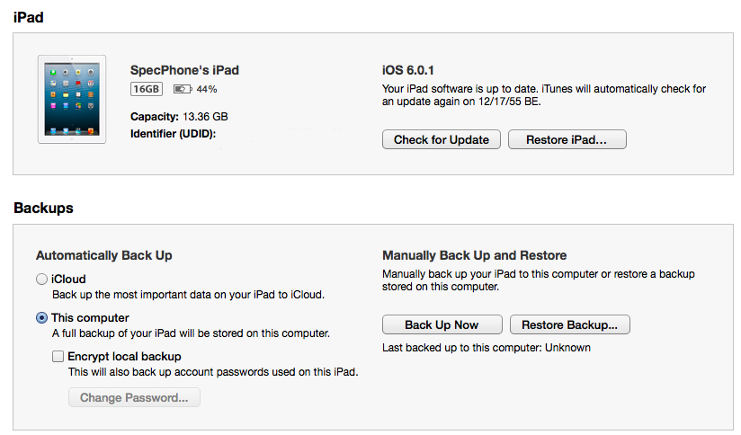Click the SpecPhone's iPad device name

pyautogui.click(x=184, y=70)
